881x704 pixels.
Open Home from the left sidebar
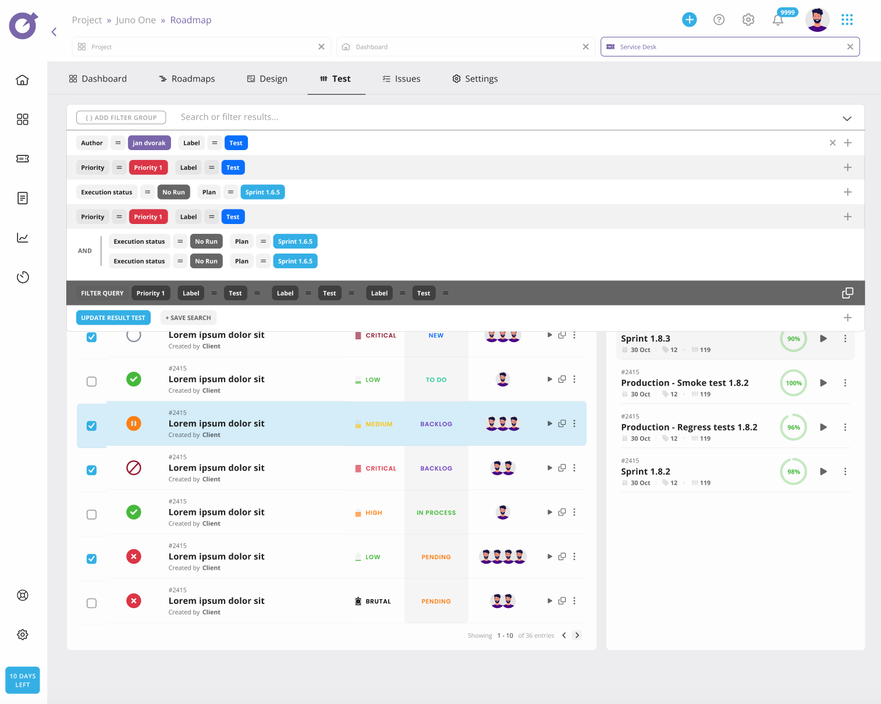pos(23,80)
